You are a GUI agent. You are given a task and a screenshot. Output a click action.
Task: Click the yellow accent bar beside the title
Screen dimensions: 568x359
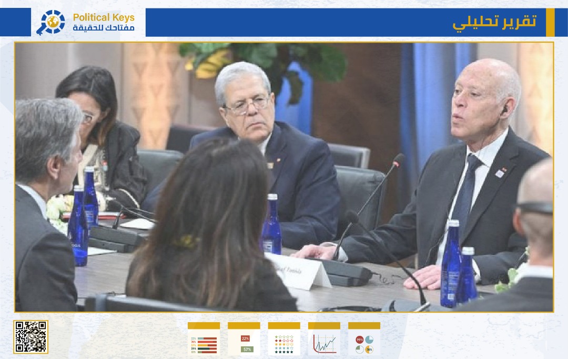tap(550, 22)
